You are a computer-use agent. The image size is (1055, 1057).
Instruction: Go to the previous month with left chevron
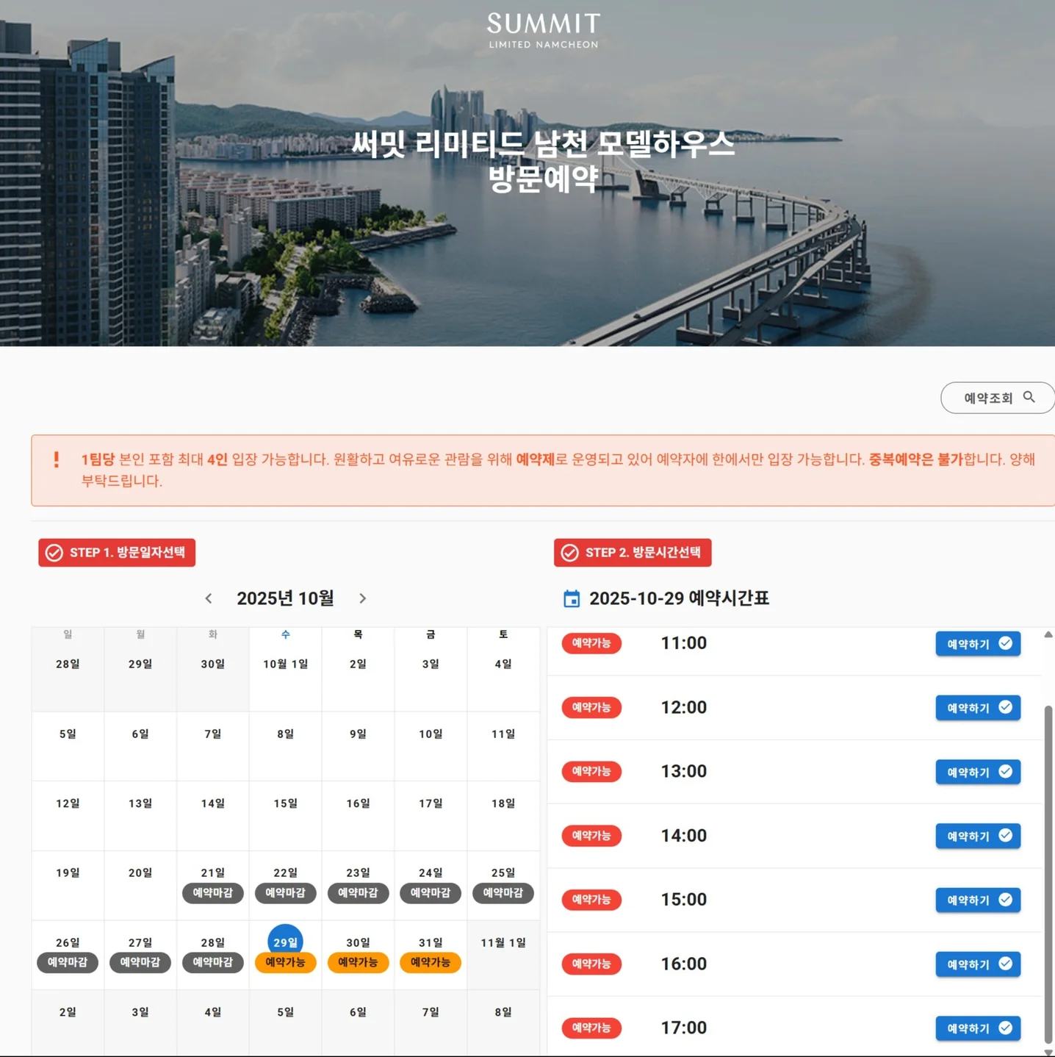pos(209,598)
